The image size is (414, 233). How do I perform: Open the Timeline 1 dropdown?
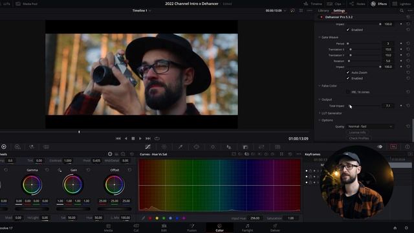coord(142,10)
